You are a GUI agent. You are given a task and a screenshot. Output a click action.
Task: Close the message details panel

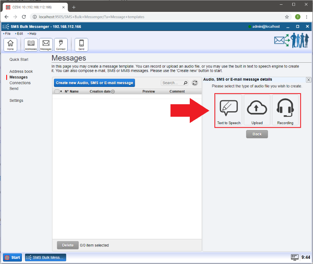click(308, 80)
